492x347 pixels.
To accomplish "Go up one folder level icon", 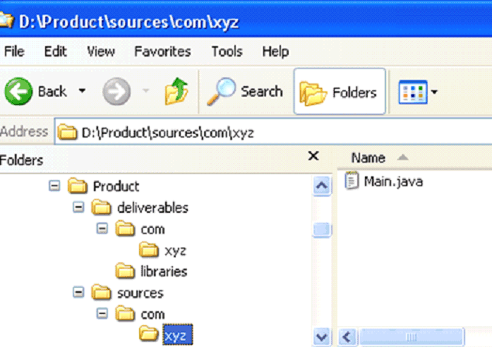I will pos(174,91).
